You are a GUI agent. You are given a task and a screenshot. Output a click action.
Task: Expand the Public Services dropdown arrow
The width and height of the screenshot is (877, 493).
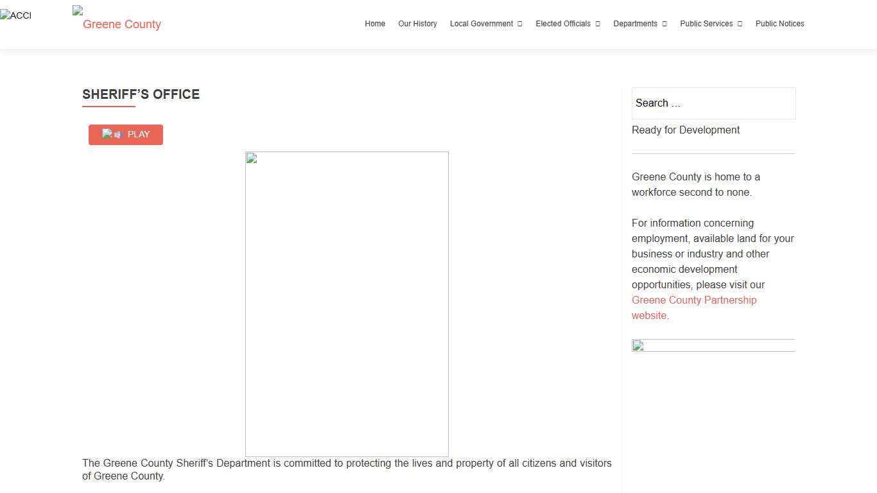point(740,24)
